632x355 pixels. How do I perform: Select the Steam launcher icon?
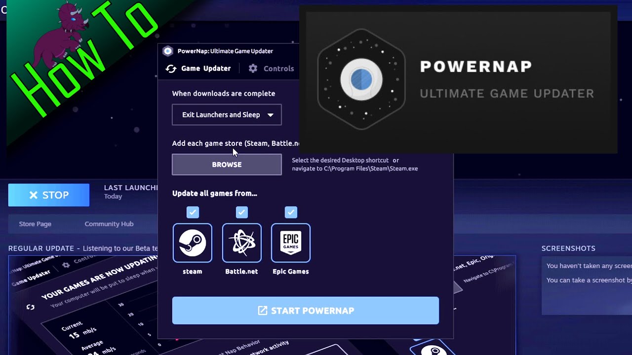(193, 243)
